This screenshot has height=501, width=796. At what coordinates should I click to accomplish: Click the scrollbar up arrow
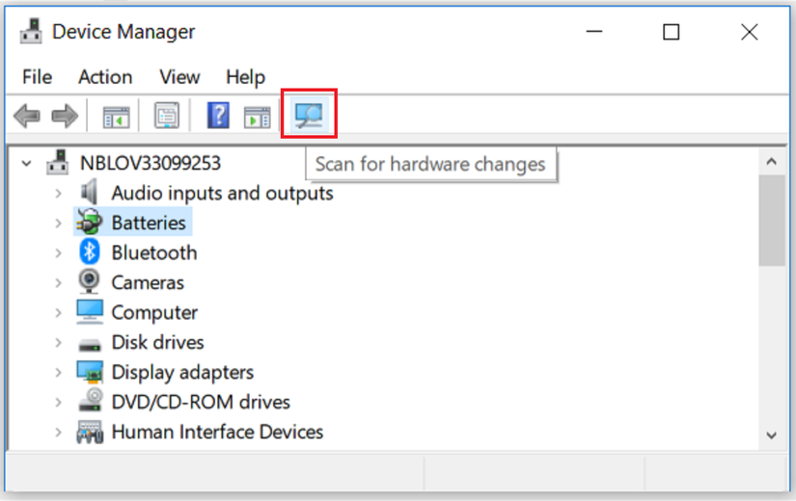(772, 162)
